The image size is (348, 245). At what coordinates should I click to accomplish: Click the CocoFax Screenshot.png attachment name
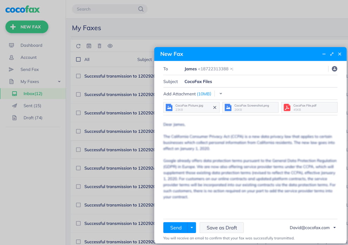click(x=251, y=105)
